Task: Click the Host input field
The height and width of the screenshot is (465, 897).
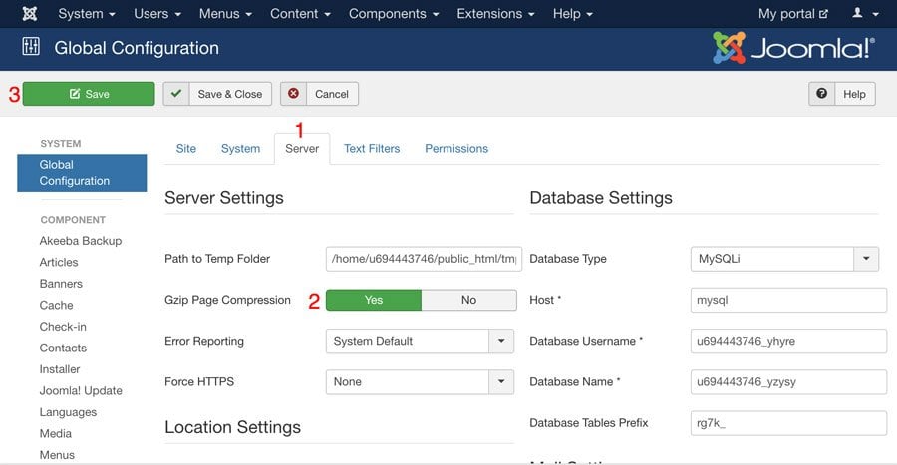Action: (x=789, y=300)
